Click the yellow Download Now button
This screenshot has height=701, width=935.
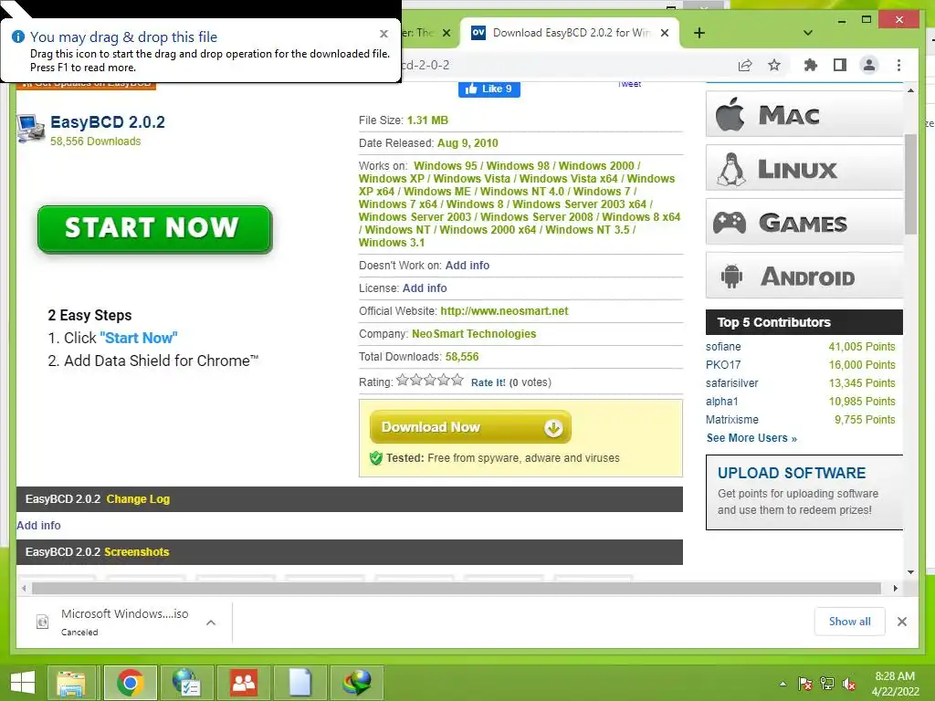pyautogui.click(x=470, y=427)
